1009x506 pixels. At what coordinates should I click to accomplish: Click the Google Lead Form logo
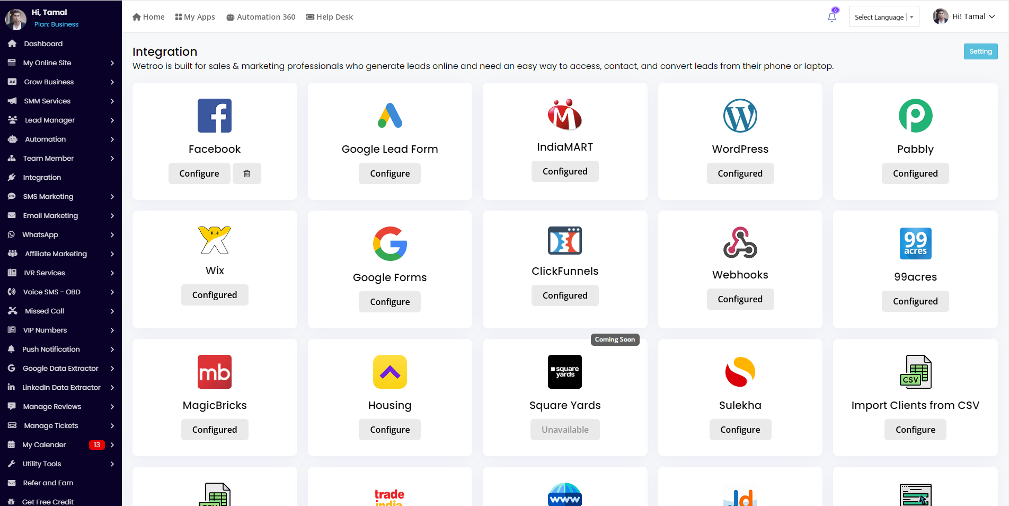pyautogui.click(x=390, y=116)
